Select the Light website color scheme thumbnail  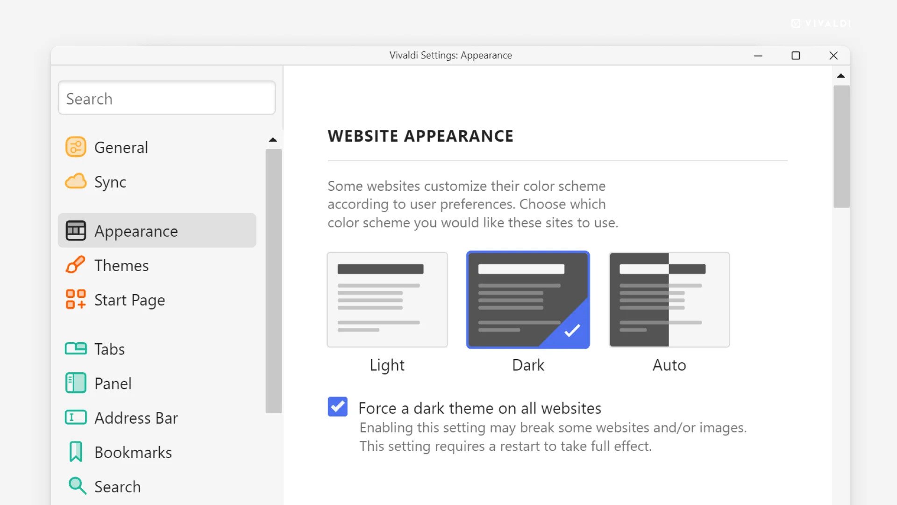click(387, 300)
